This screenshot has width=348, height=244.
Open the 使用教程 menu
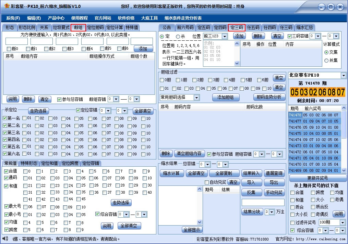pos(79,18)
